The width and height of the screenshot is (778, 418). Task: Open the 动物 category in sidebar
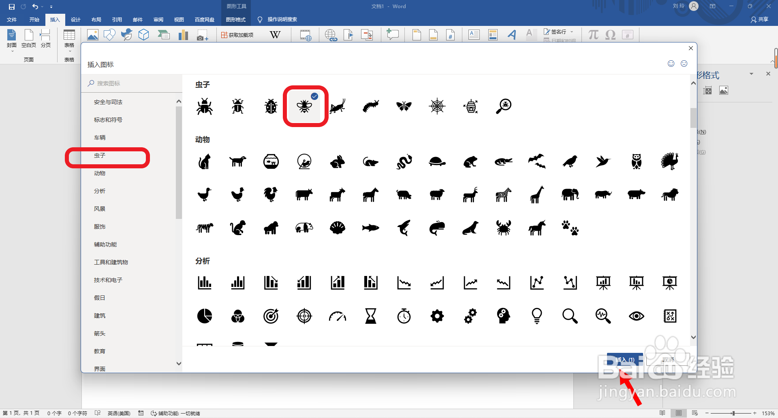100,173
